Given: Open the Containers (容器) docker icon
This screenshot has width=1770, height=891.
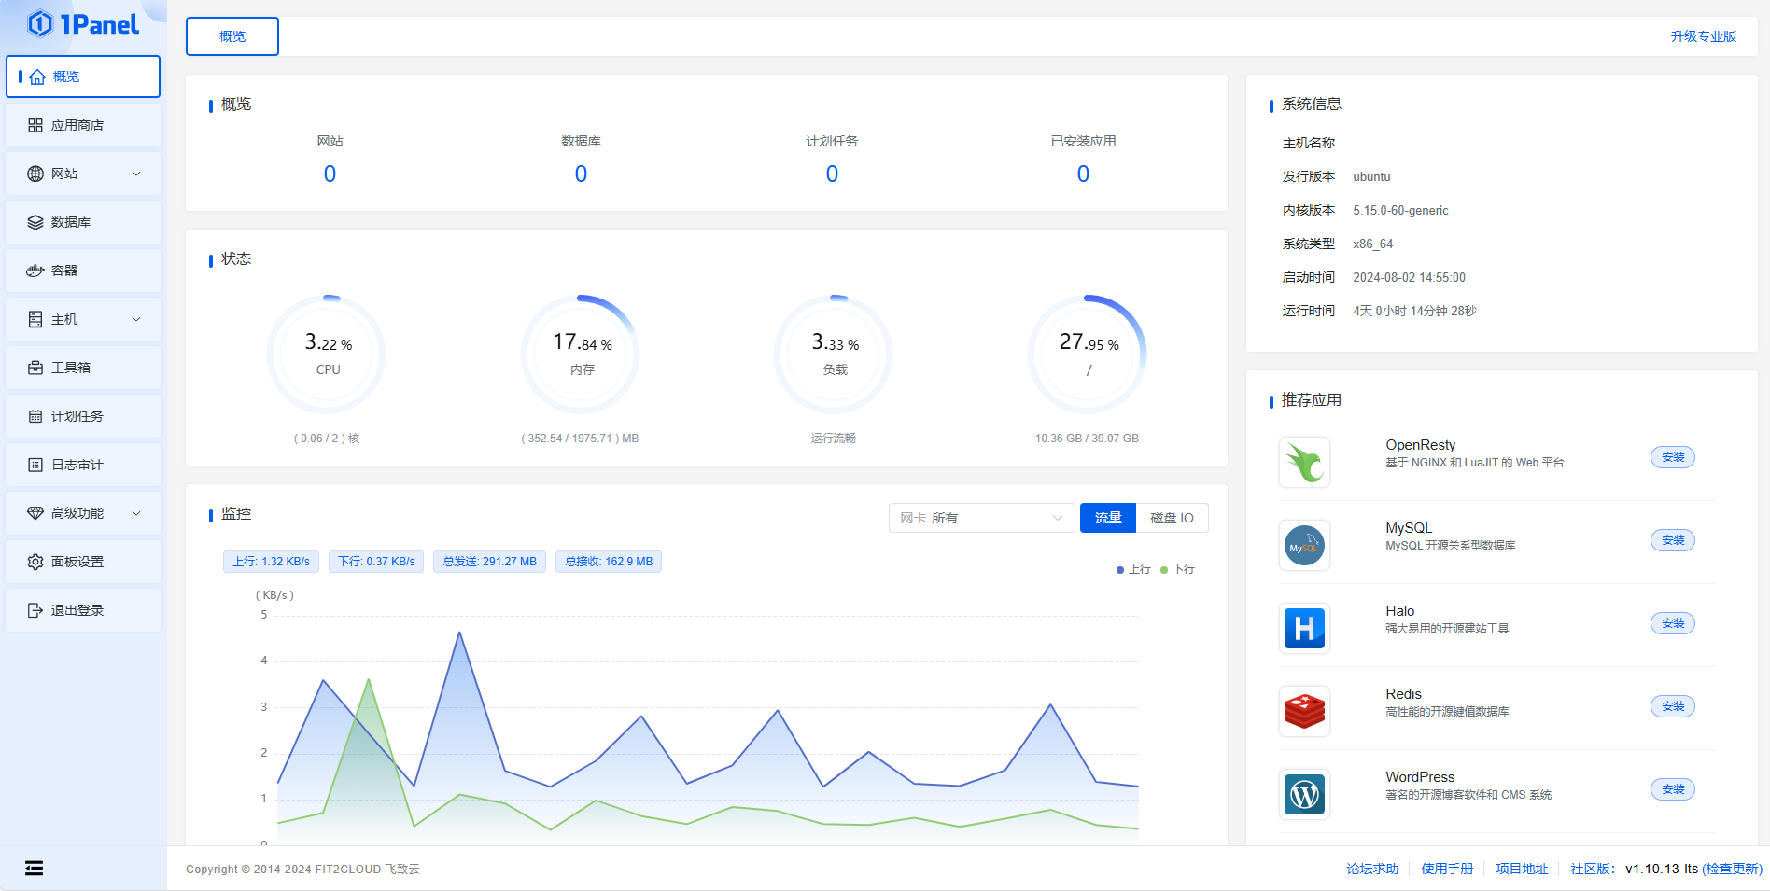Looking at the screenshot, I should click(35, 271).
